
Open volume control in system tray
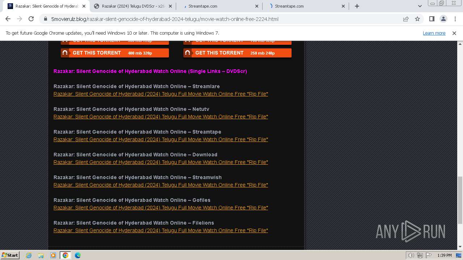(x=411, y=255)
